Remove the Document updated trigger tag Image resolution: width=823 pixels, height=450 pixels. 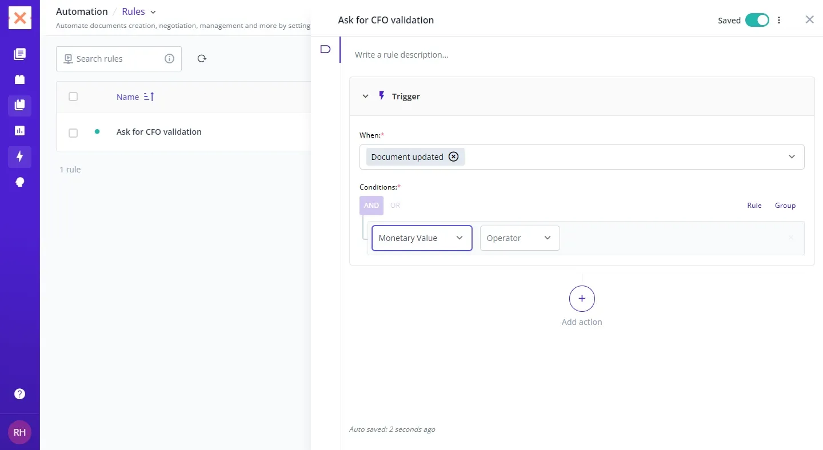(x=453, y=157)
